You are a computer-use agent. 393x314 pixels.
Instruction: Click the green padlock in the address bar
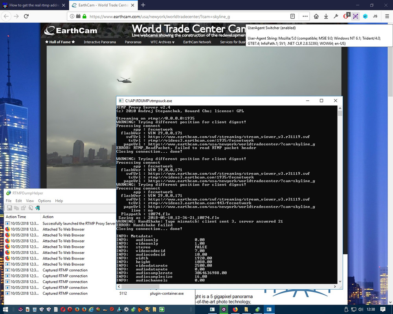(x=84, y=16)
